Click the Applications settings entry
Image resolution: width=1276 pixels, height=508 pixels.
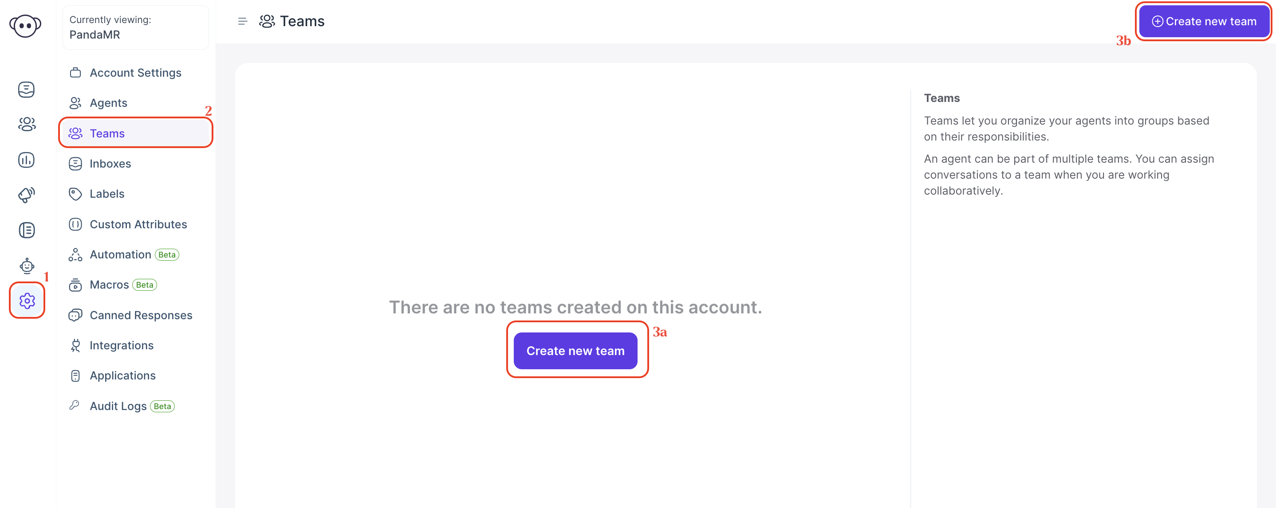(124, 375)
